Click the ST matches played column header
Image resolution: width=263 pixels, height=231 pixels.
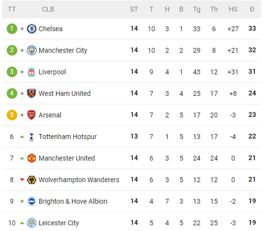[x=134, y=9]
